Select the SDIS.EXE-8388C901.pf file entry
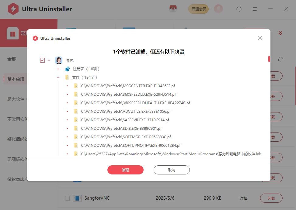The image size is (296, 210). coord(121,128)
